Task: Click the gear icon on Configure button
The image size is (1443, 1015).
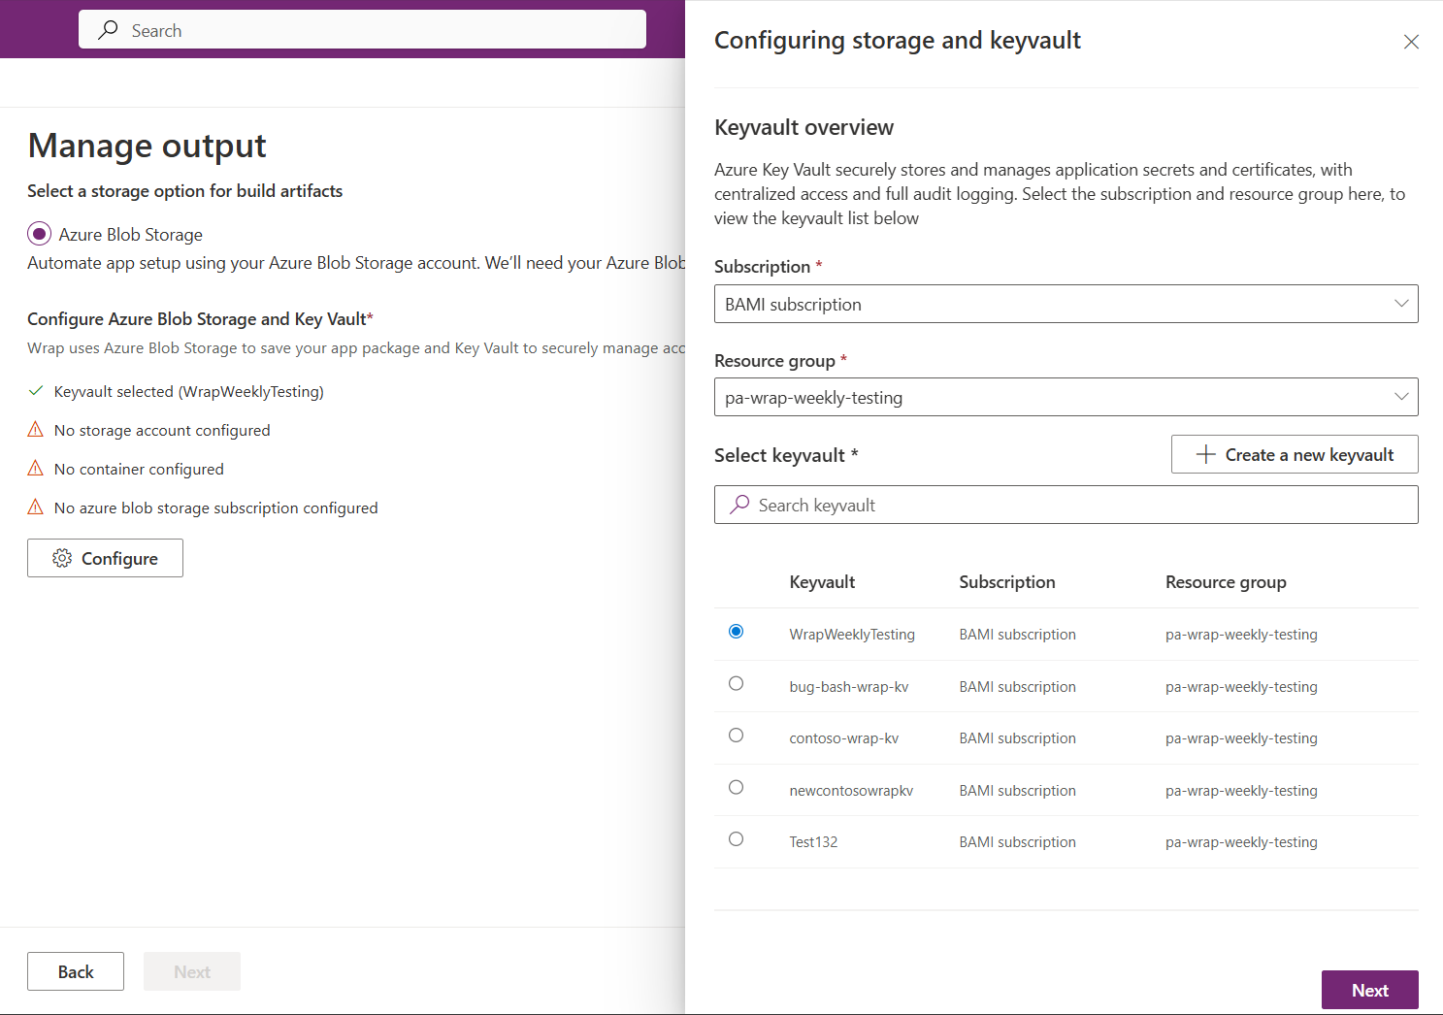Action: [x=62, y=558]
